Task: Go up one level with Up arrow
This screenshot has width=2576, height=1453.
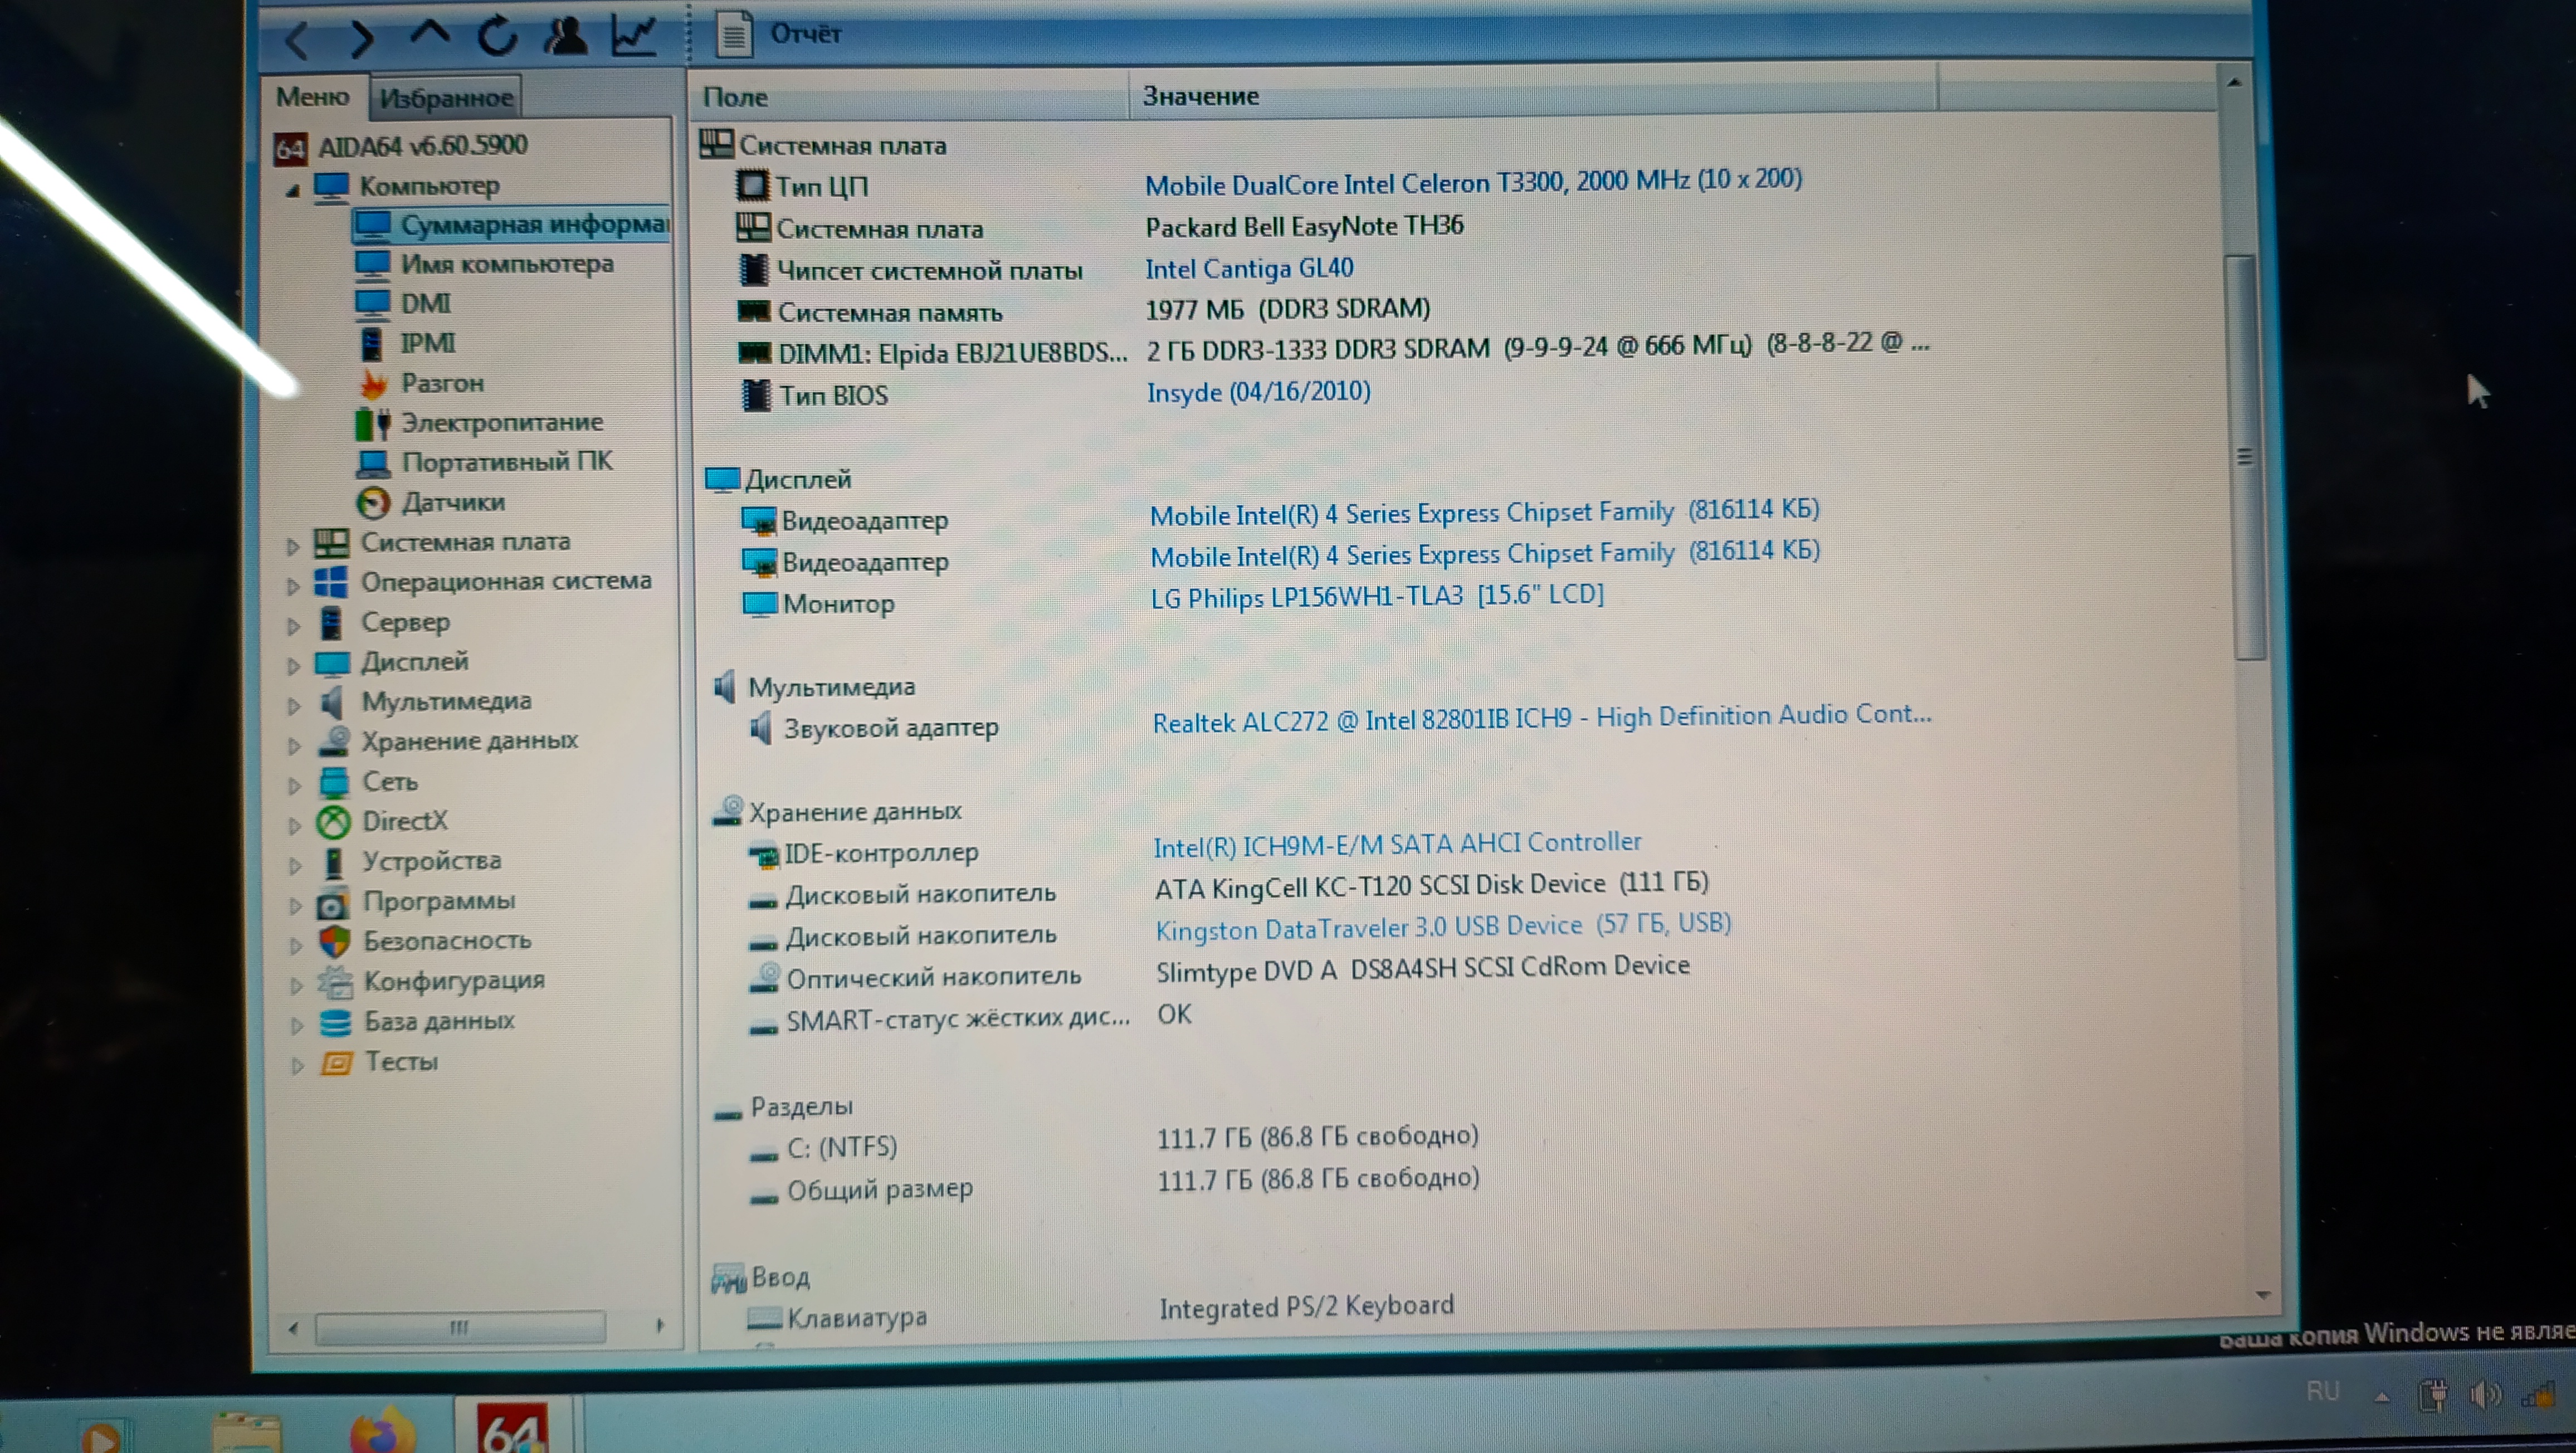Action: point(429,34)
